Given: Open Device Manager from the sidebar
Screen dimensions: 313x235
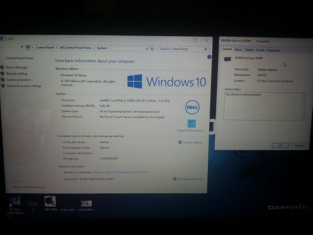Looking at the screenshot, I should 17,67.
